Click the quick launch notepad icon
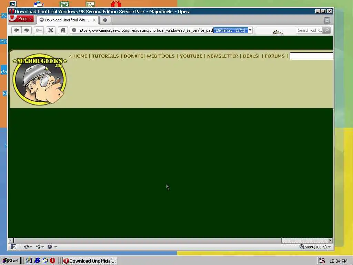 tap(29, 261)
